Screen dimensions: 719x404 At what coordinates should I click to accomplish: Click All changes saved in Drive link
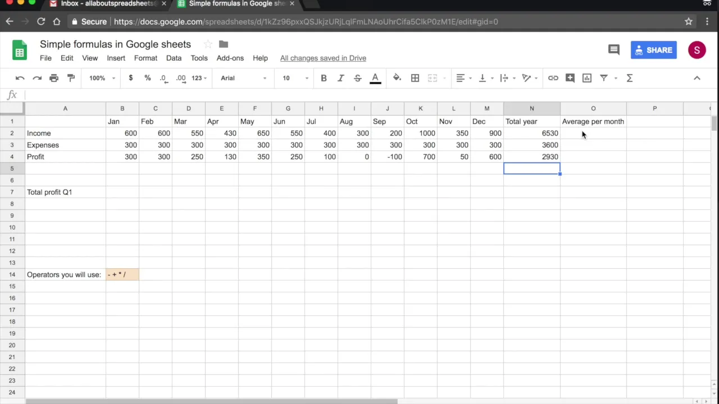(323, 58)
